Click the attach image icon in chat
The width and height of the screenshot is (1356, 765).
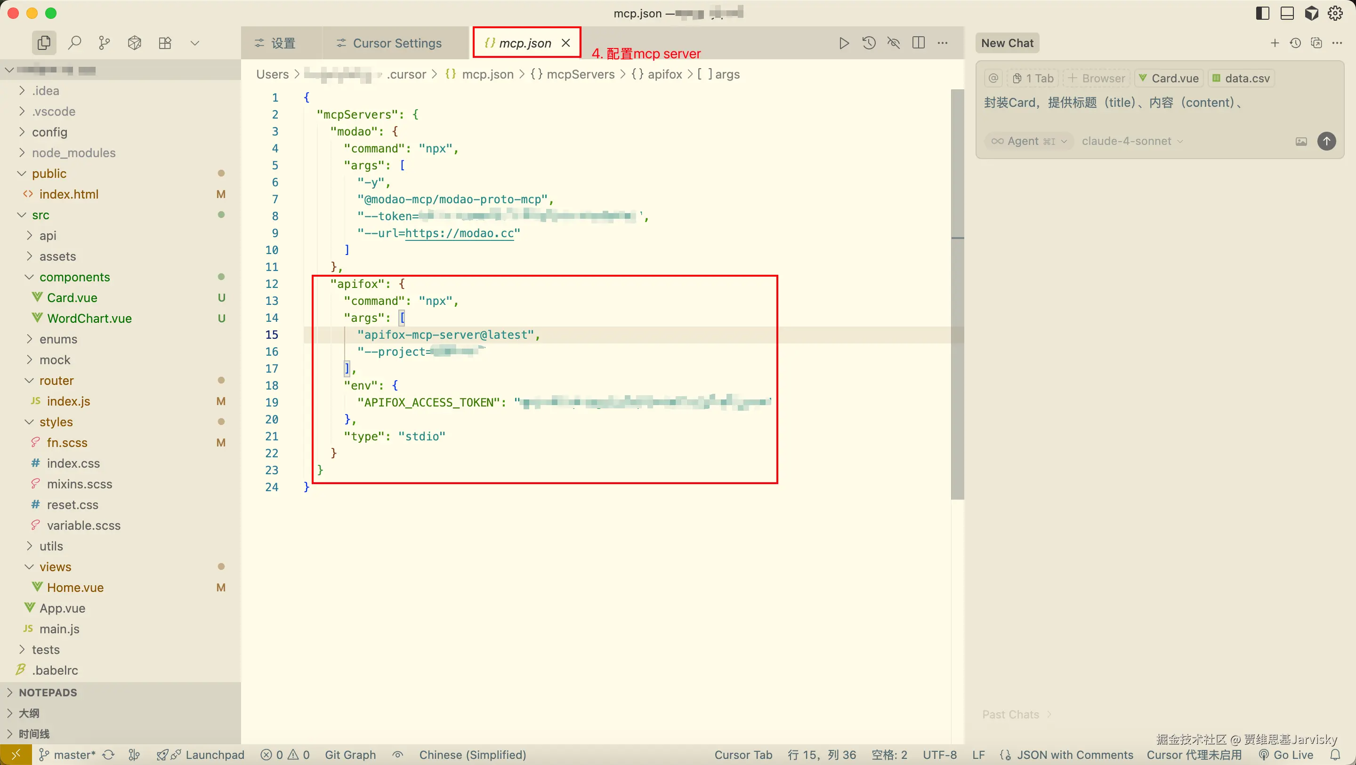click(1301, 141)
